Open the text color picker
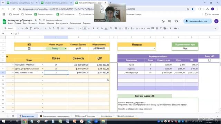221x124 pixels. [106, 28]
